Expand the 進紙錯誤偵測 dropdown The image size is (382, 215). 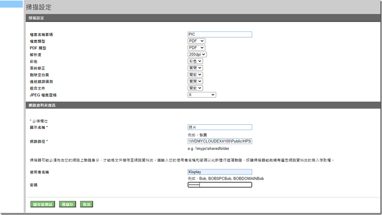tap(195, 81)
